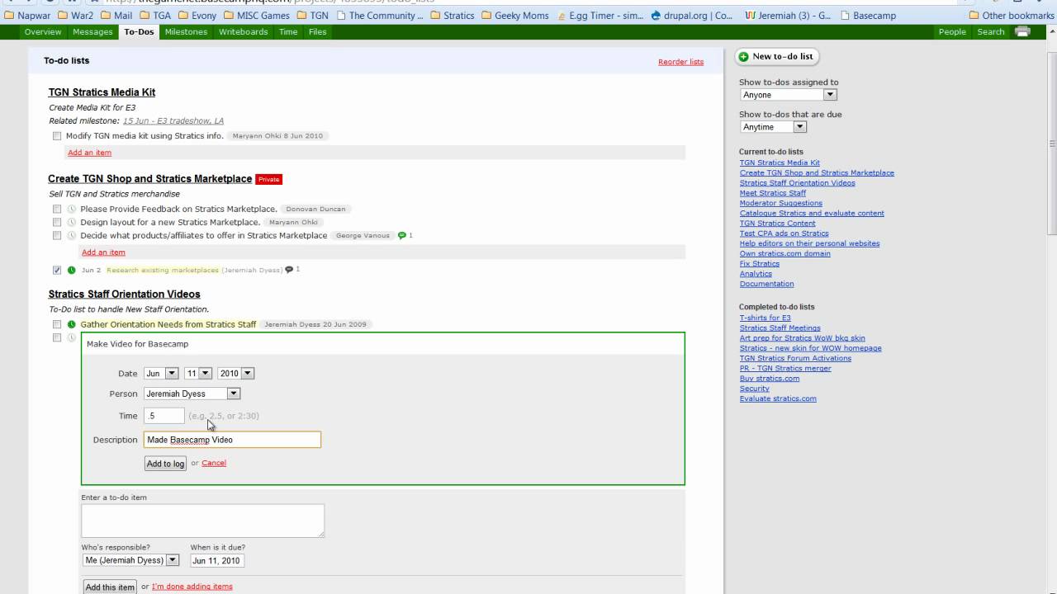
Task: Click the grey clock beside the Make Video form
Action: pyautogui.click(x=72, y=337)
